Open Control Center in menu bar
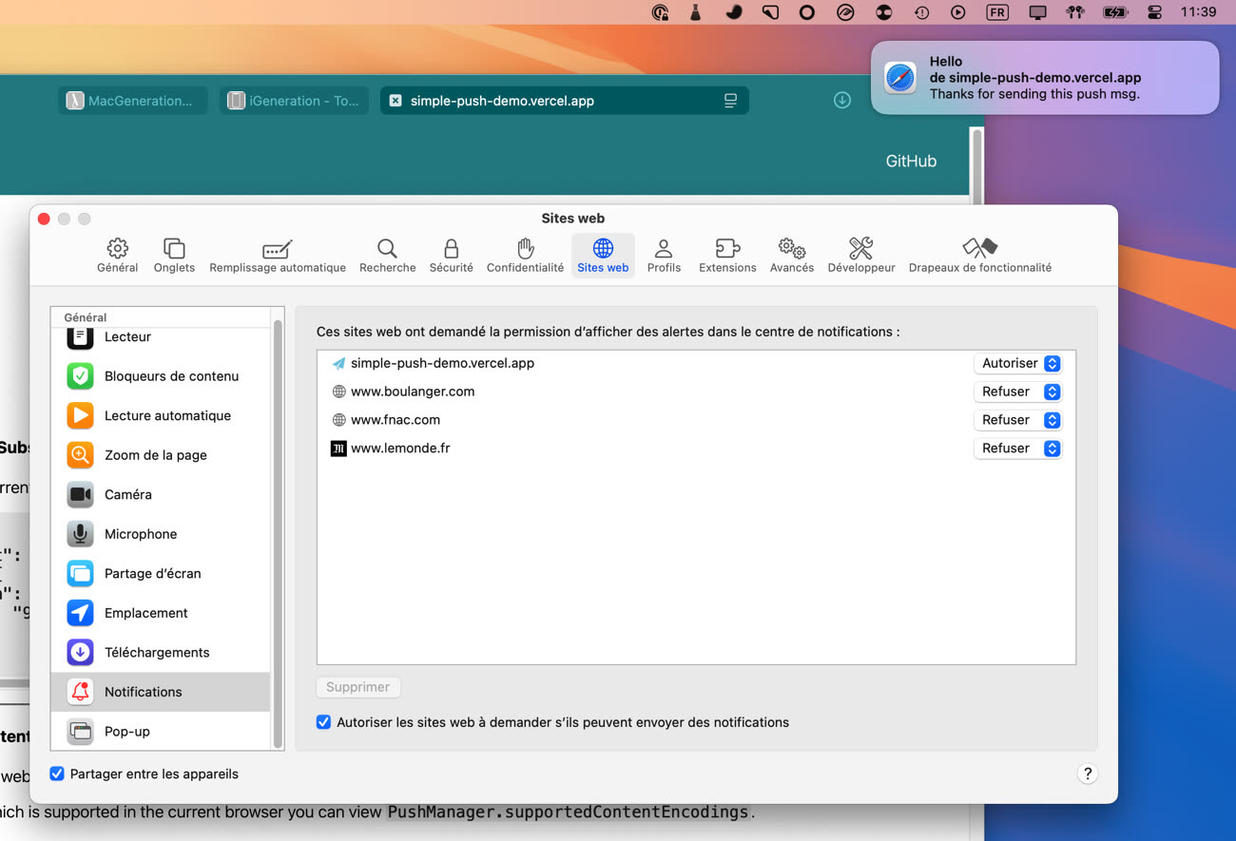 pos(1155,12)
